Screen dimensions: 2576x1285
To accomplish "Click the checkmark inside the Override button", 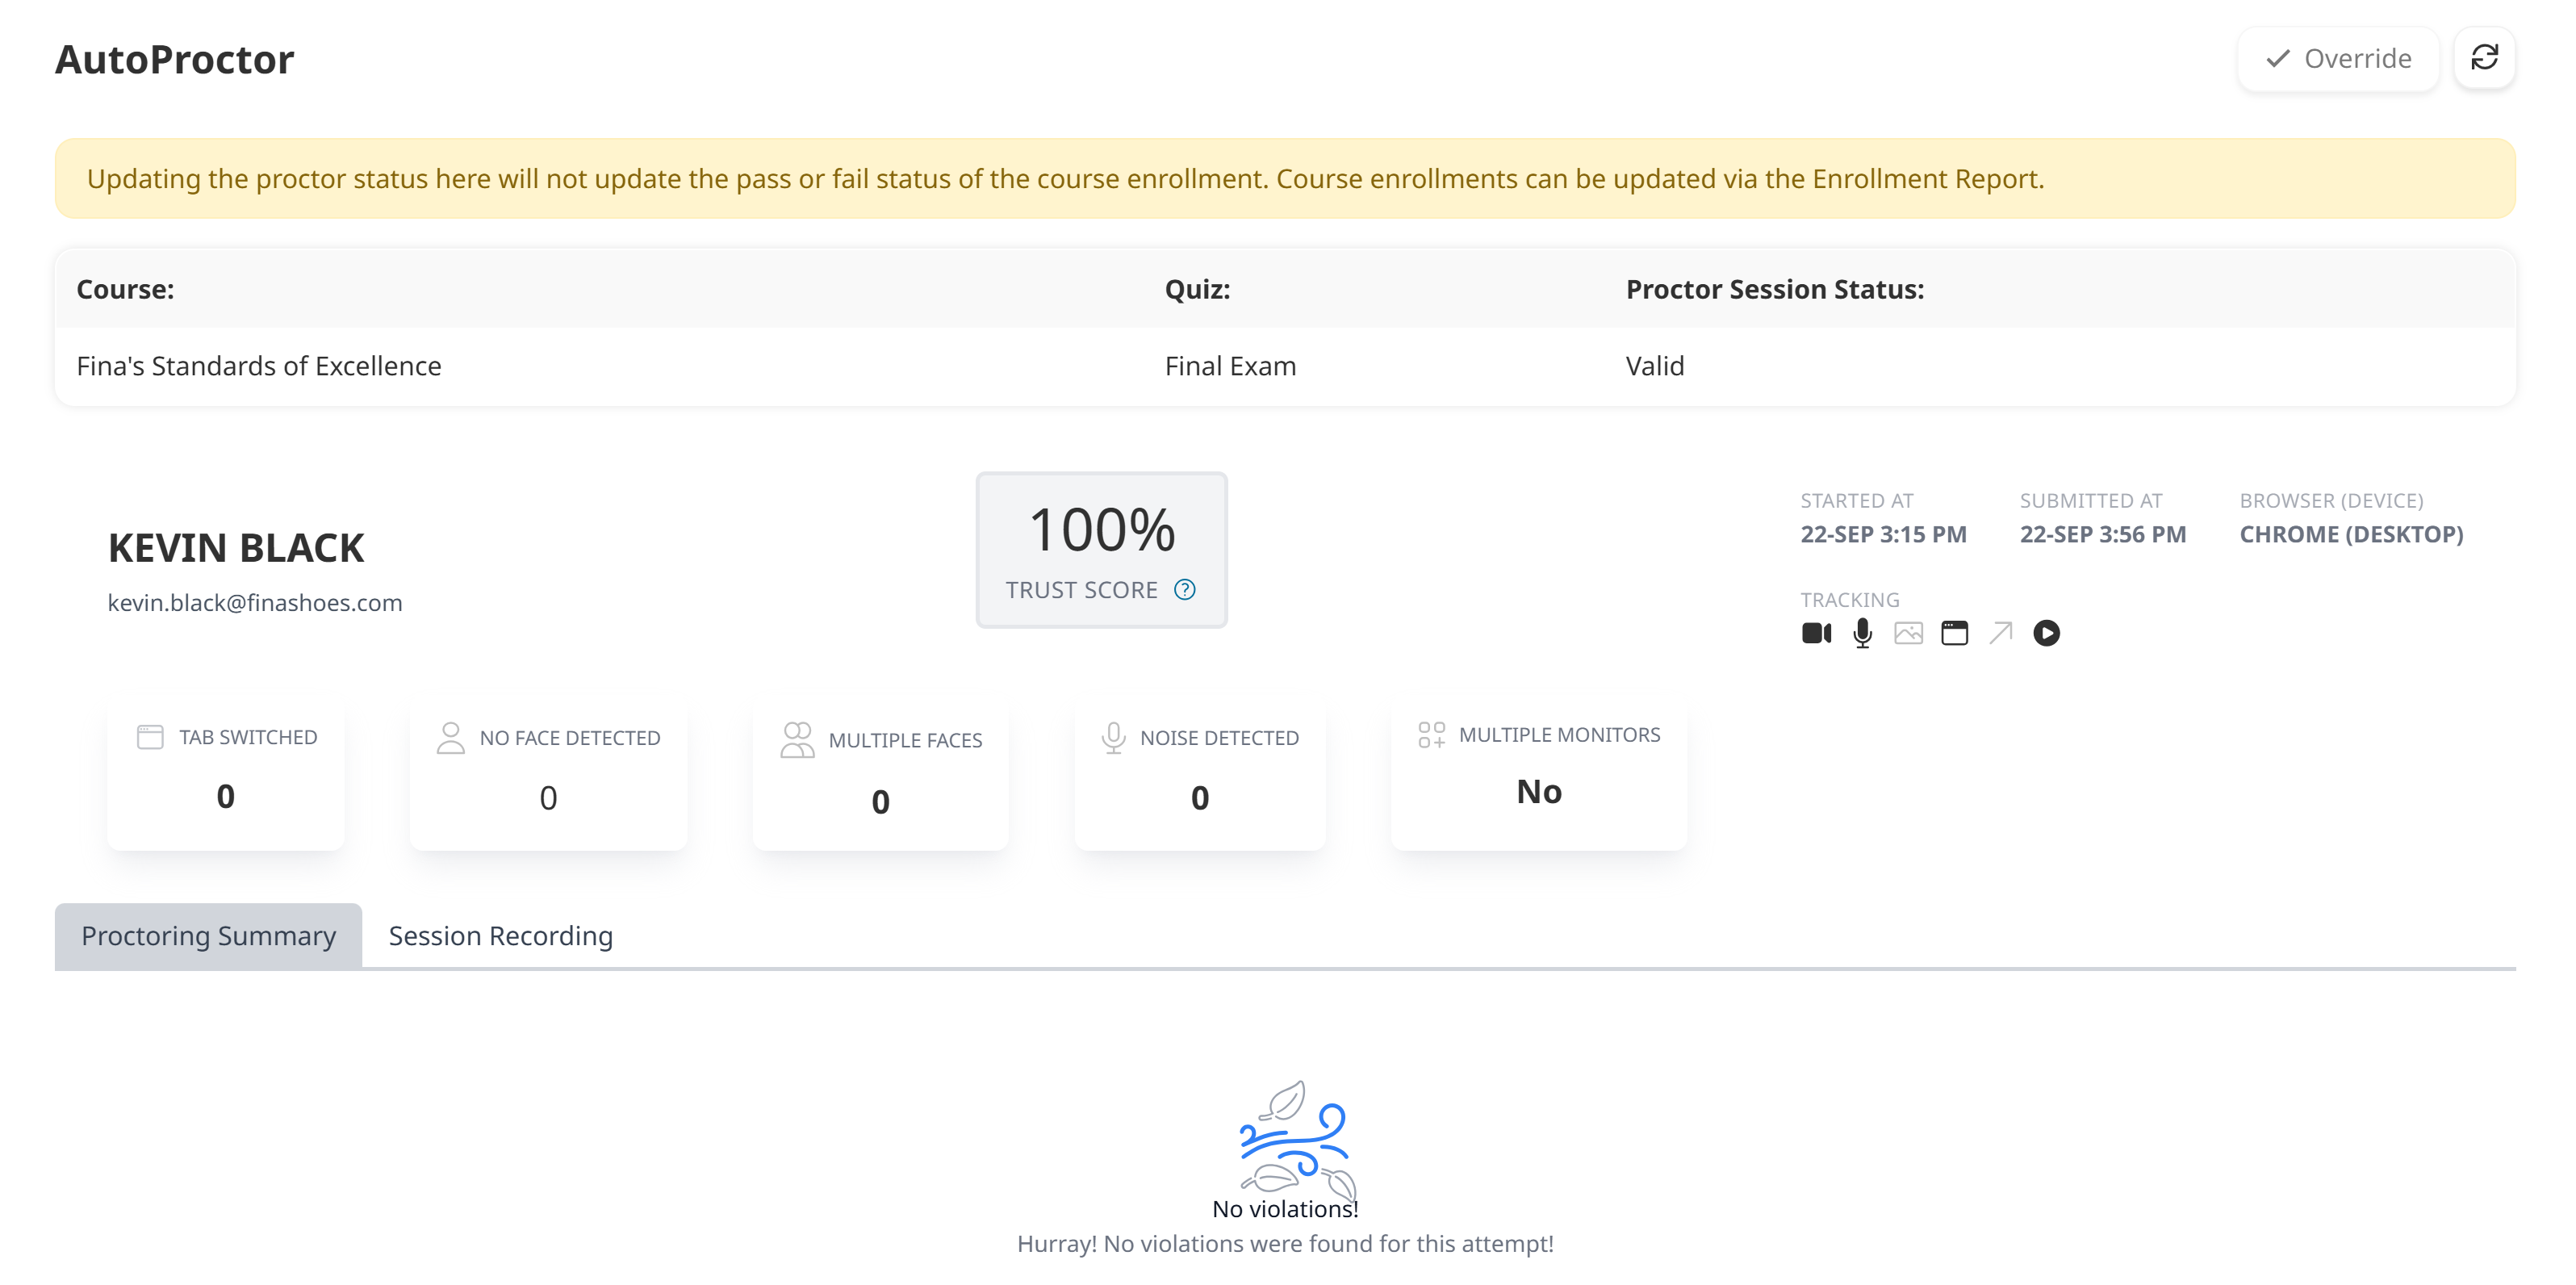I will coord(2279,59).
